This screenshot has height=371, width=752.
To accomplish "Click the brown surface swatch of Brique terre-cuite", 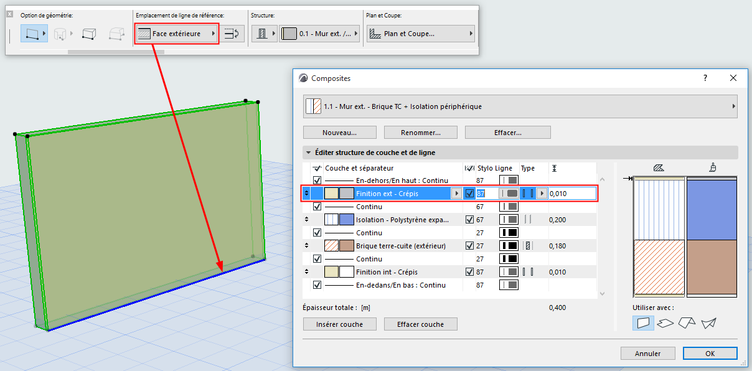I will pyautogui.click(x=347, y=246).
